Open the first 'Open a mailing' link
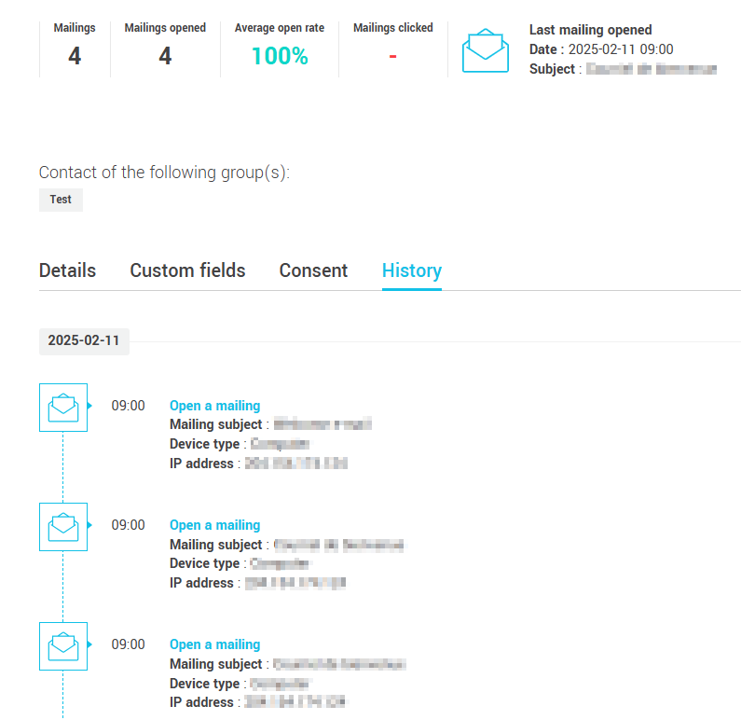This screenshot has height=720, width=741. pyautogui.click(x=214, y=406)
